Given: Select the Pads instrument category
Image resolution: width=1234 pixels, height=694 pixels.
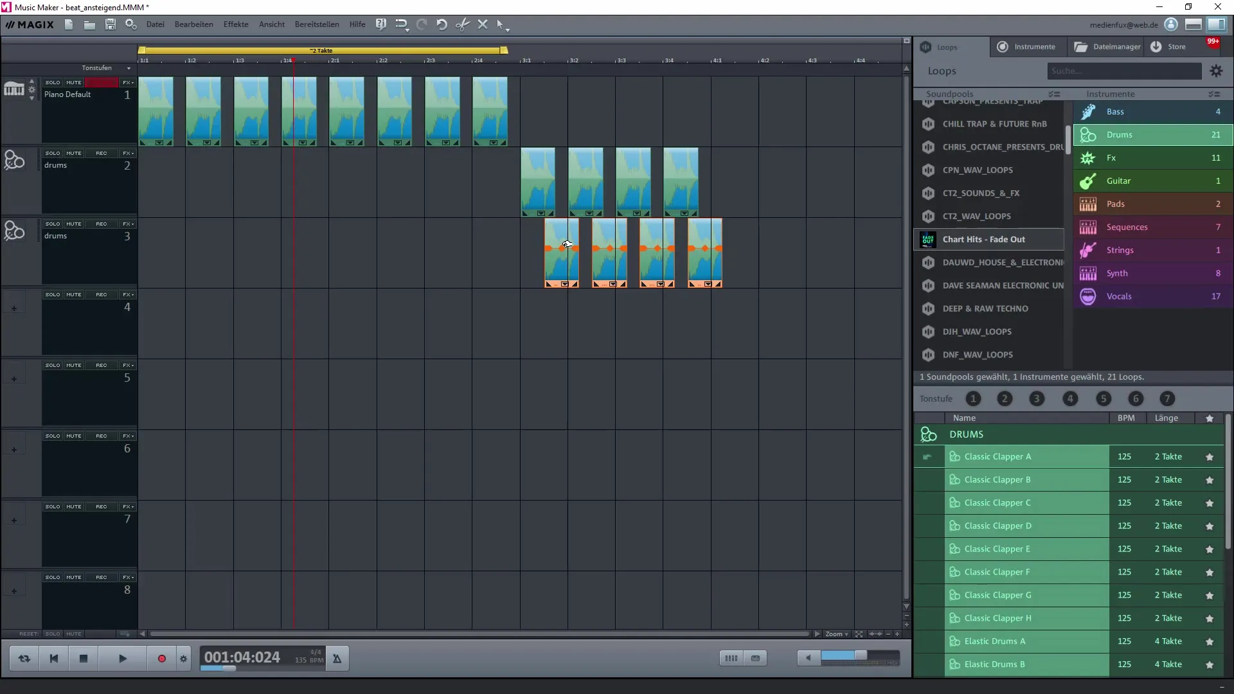Looking at the screenshot, I should (x=1153, y=204).
